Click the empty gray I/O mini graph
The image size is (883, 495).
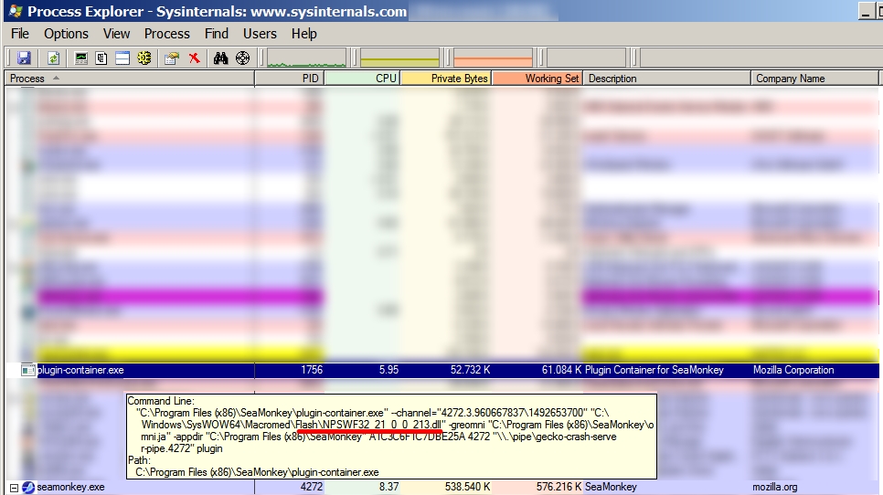(586, 58)
